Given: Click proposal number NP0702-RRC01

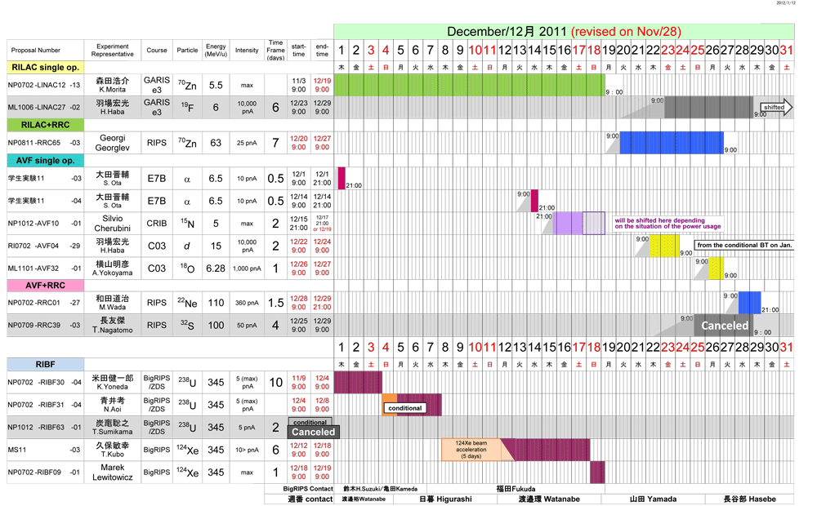Looking at the screenshot, I should (x=44, y=303).
